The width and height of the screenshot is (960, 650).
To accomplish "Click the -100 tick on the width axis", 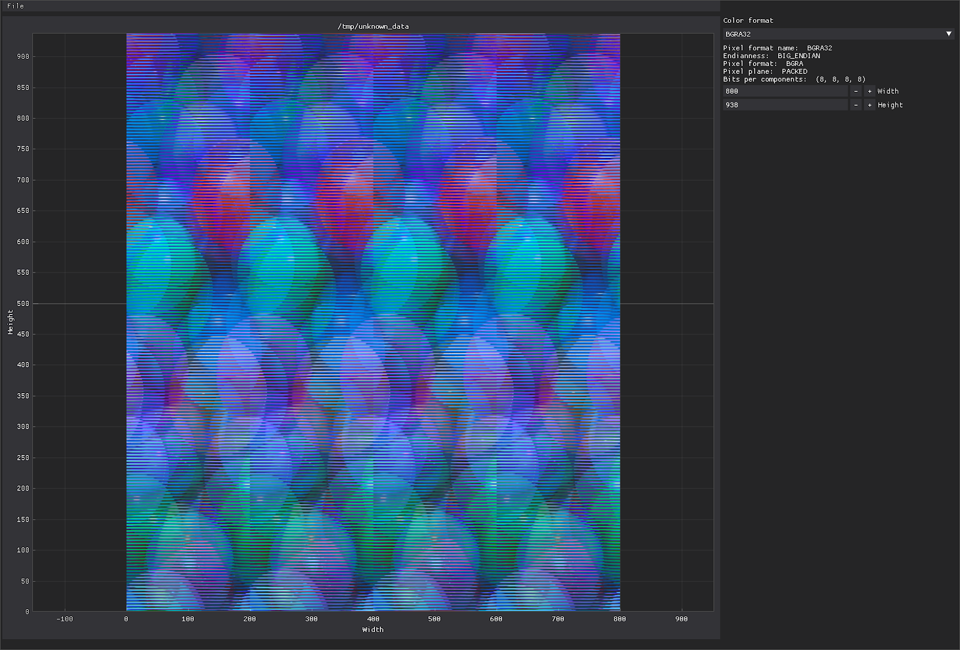I will (64, 619).
